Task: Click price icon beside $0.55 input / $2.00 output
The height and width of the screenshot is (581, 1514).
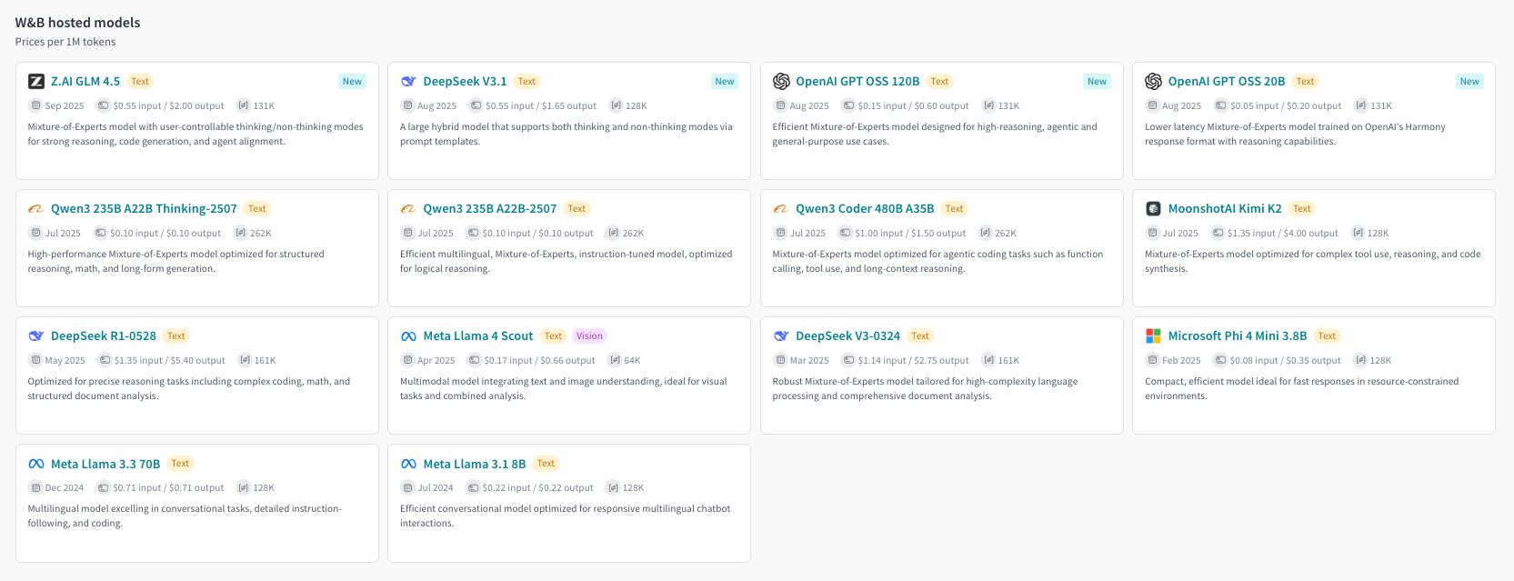Action: click(104, 105)
